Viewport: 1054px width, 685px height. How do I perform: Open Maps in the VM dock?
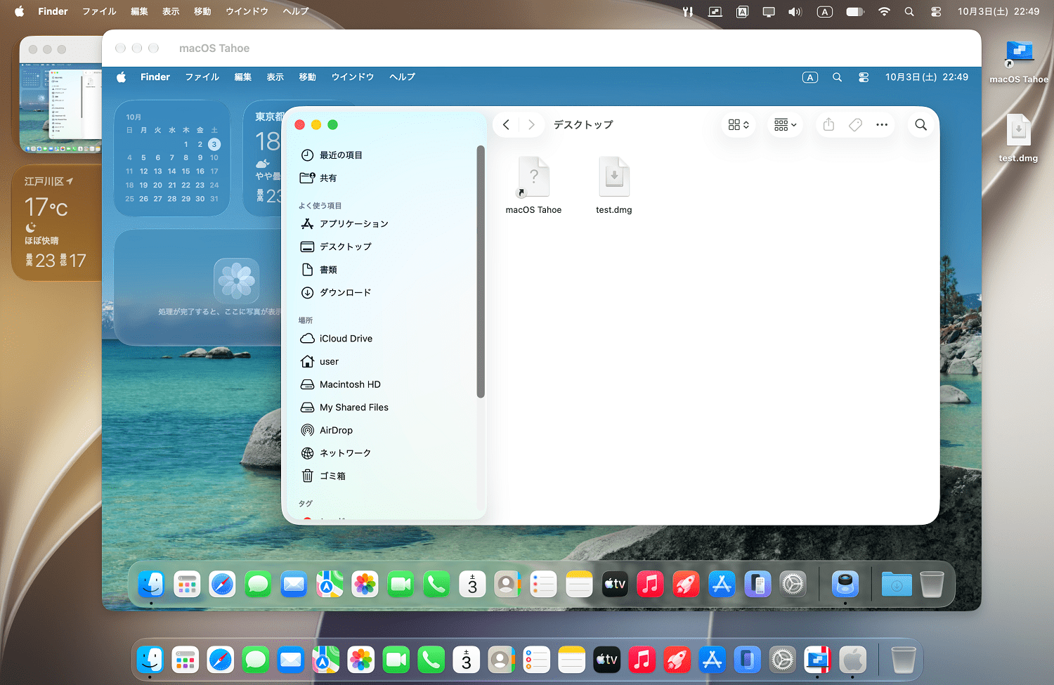tap(330, 584)
